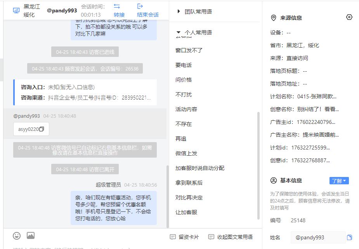Click the 广告主id value text
359x249 pixels.
click(316, 122)
